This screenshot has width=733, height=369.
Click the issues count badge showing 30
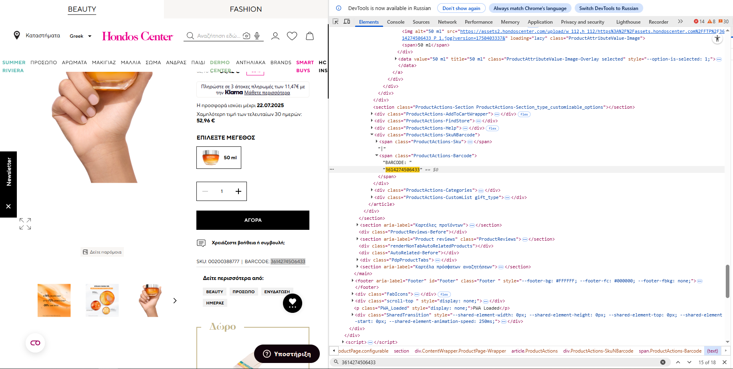tap(723, 22)
